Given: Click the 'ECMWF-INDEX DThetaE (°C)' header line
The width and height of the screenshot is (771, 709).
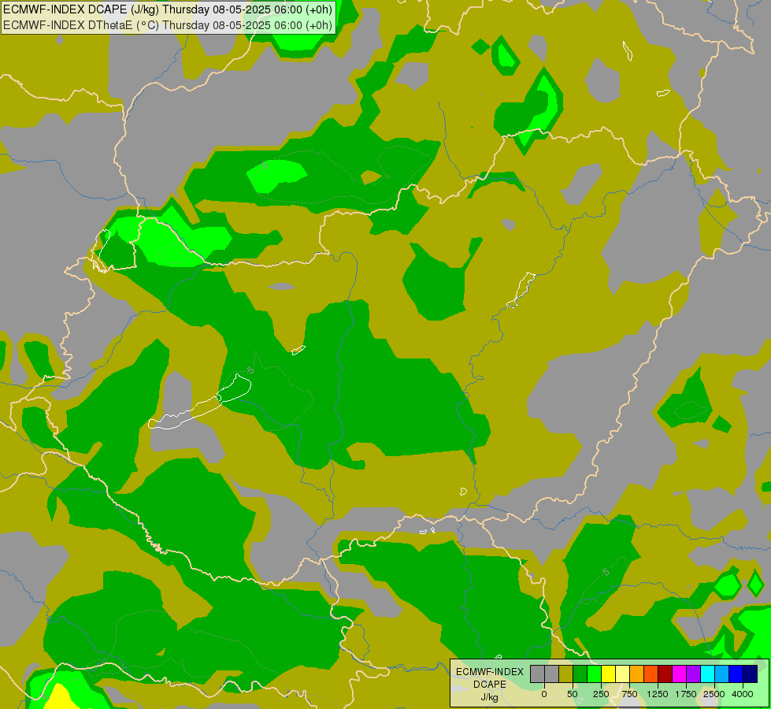Looking at the screenshot, I should click(168, 25).
